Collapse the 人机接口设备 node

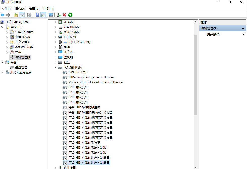click(55, 67)
